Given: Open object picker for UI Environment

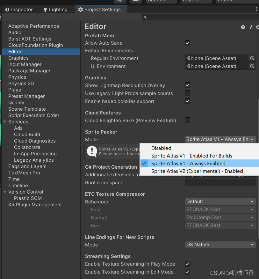Looking at the screenshot, I should pos(252,66).
